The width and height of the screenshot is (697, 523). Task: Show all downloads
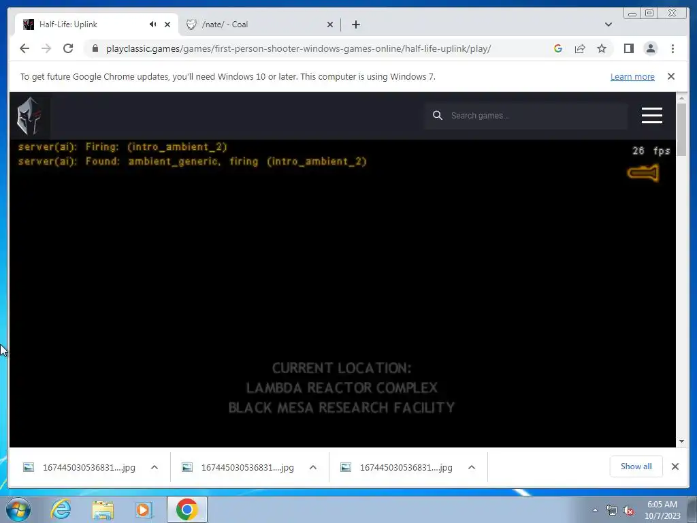pos(636,466)
